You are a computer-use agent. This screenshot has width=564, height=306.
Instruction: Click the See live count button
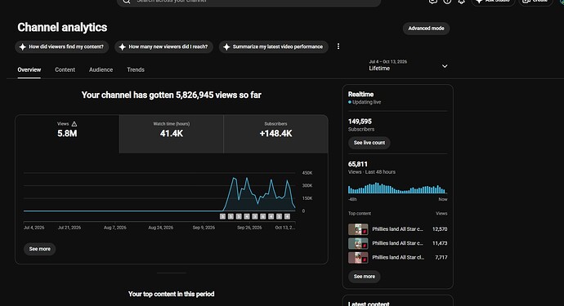[x=369, y=143]
